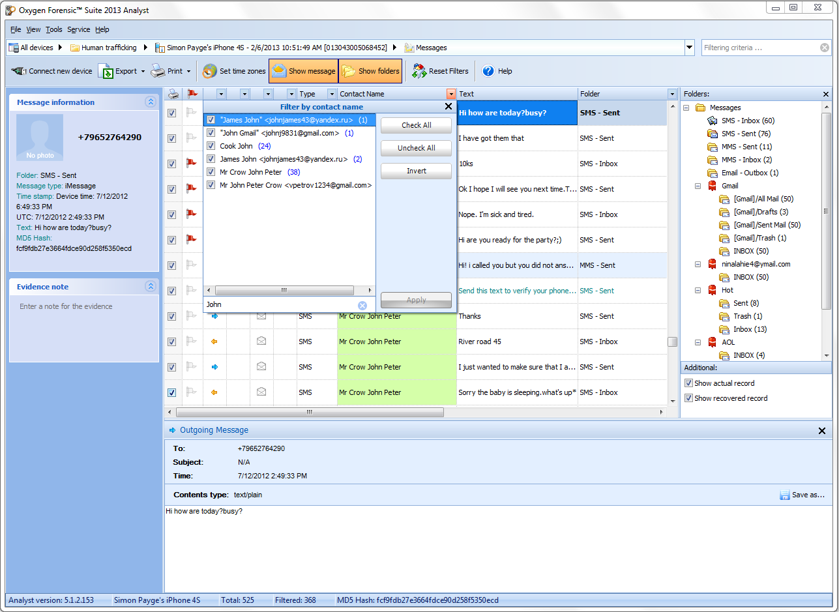
Task: Click the Print toolbar icon
Action: pos(158,71)
